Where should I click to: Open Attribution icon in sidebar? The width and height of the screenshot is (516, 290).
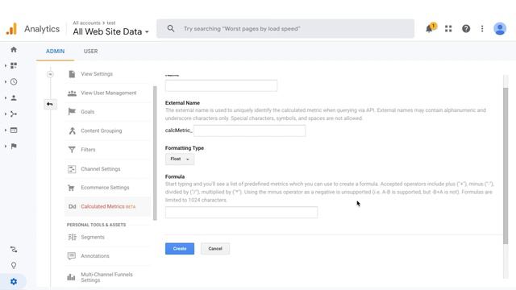pos(14,250)
